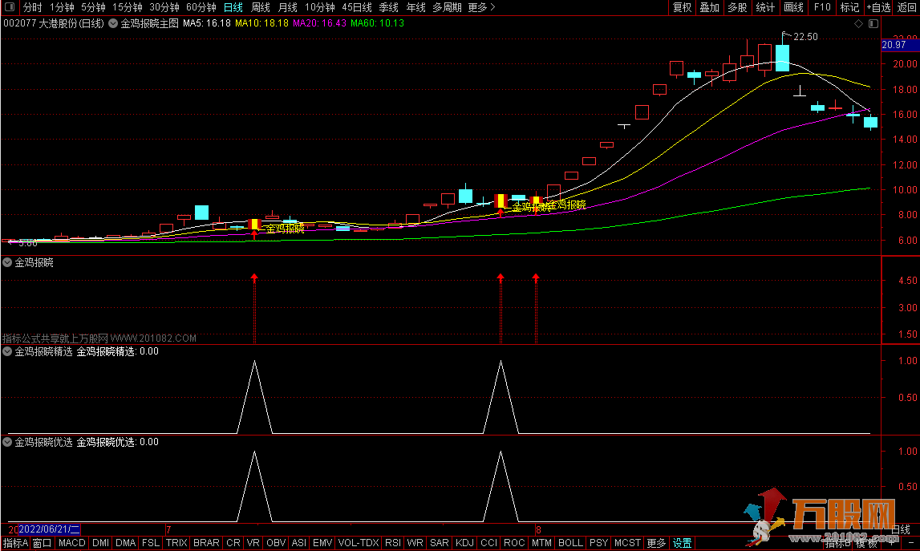Select the 年线 yearly period
Image resolution: width=920 pixels, height=551 pixels.
[415, 7]
